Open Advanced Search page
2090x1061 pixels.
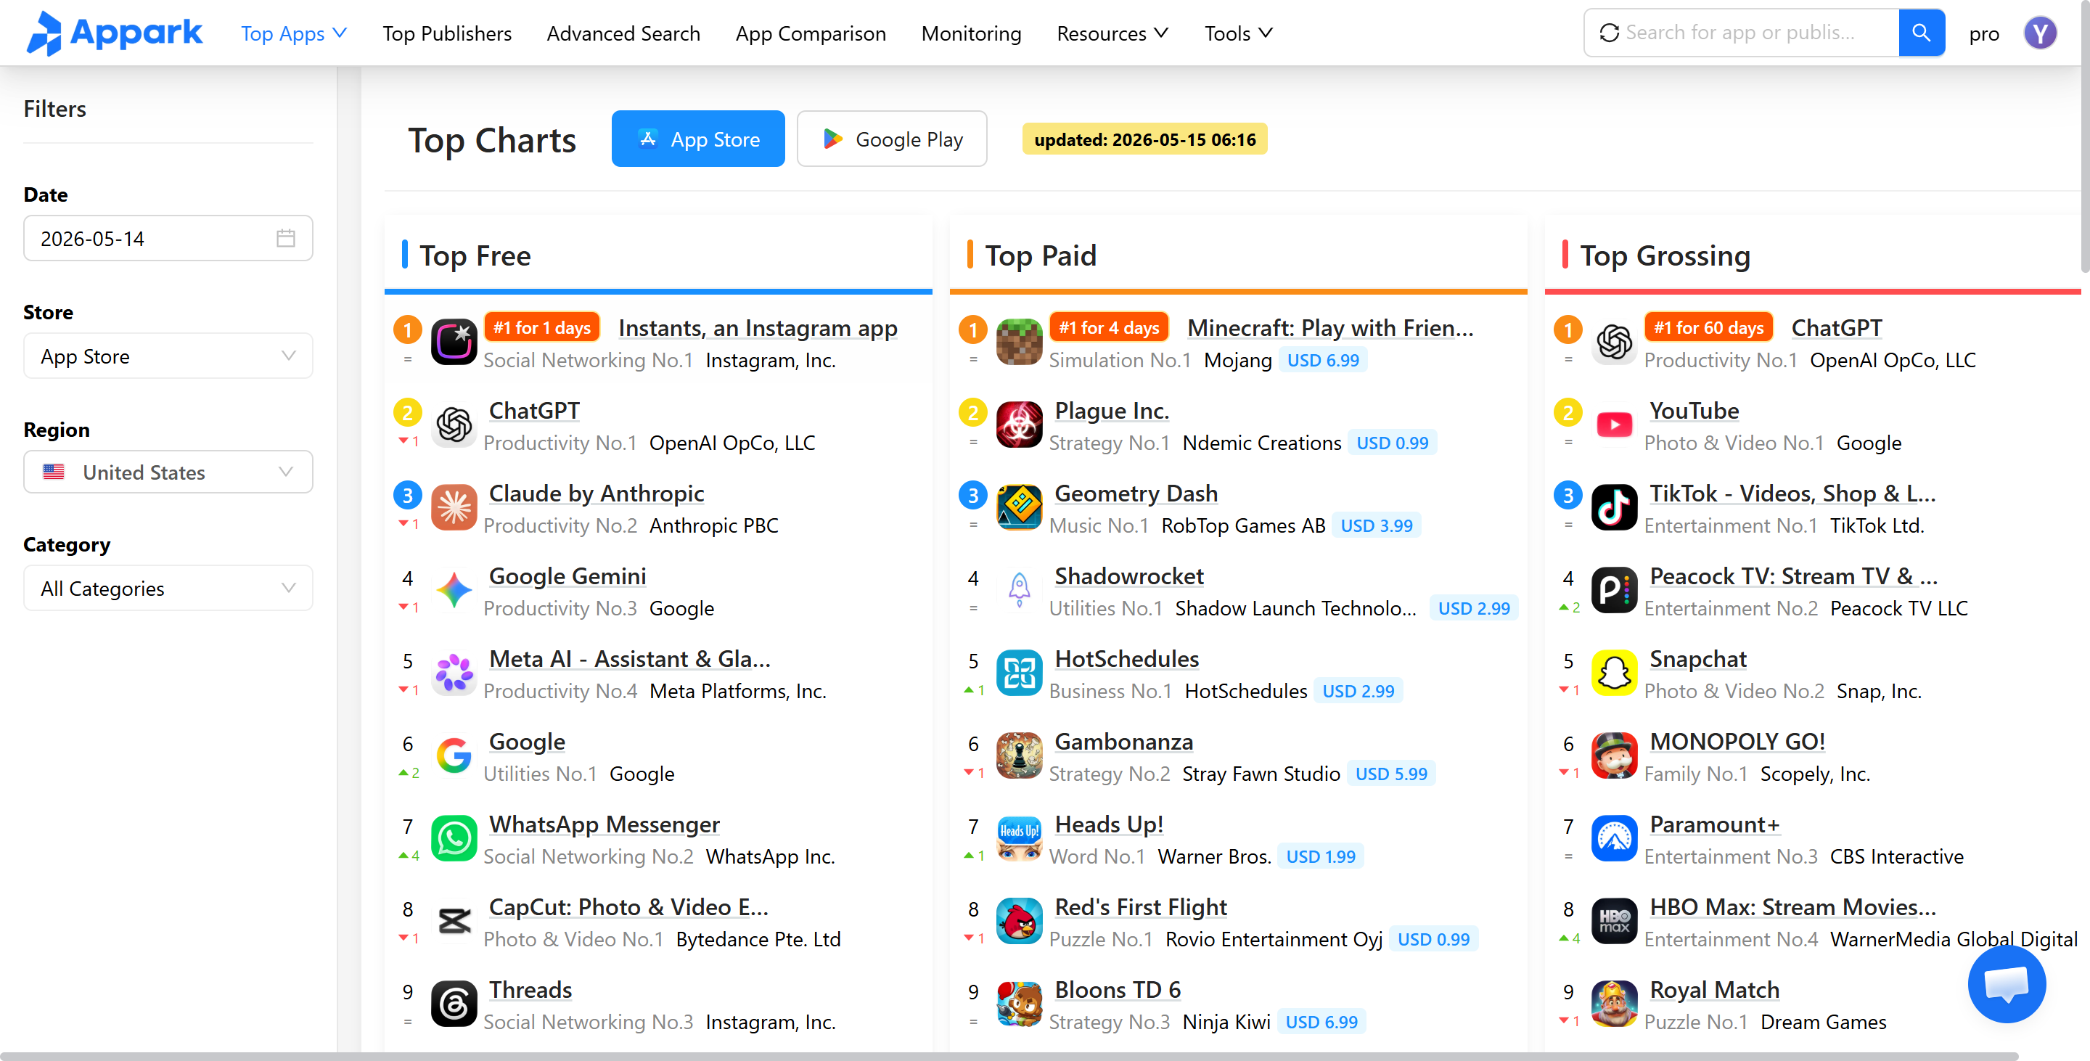[x=623, y=33]
